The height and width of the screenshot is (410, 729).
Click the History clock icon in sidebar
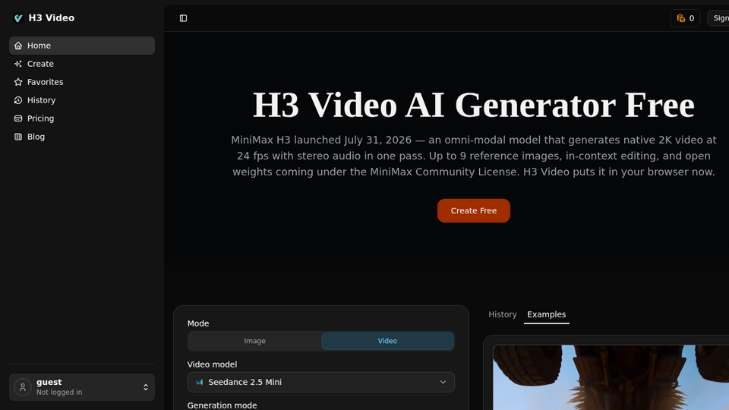(18, 100)
